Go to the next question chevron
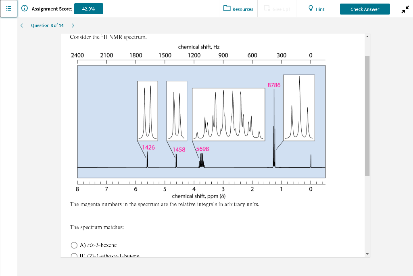Screen dimensions: 413x276 73,25
